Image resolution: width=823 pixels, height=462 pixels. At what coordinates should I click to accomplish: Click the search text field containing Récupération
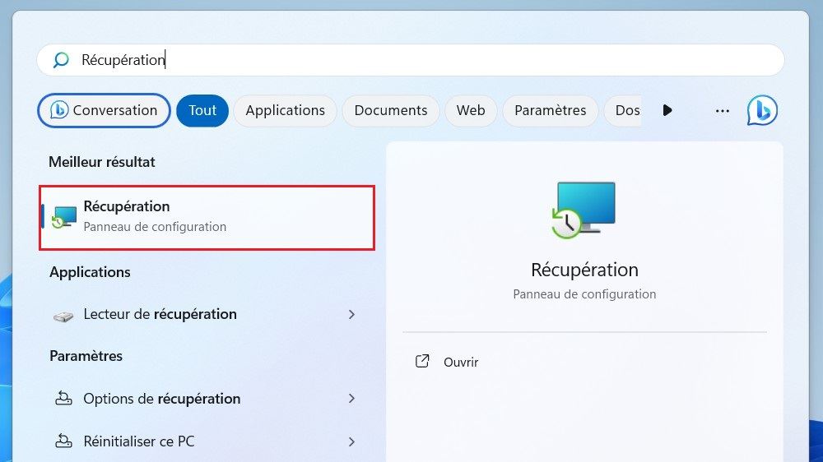[x=411, y=60]
